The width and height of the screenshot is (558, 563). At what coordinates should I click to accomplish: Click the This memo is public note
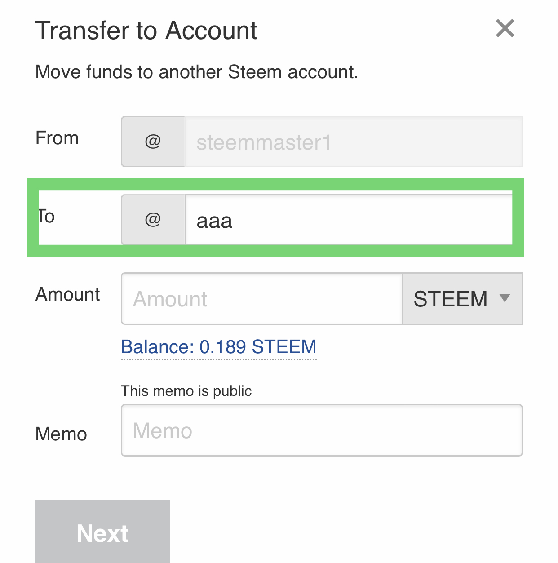tap(186, 391)
